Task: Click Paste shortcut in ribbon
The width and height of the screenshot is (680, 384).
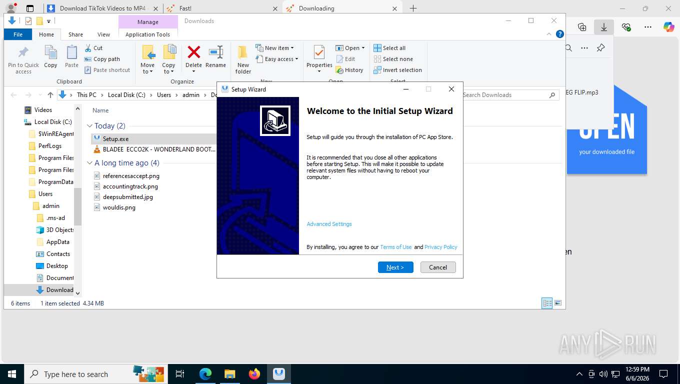Action: (x=107, y=70)
